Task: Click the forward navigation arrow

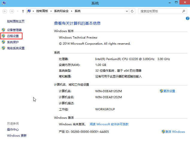Action: point(12,11)
